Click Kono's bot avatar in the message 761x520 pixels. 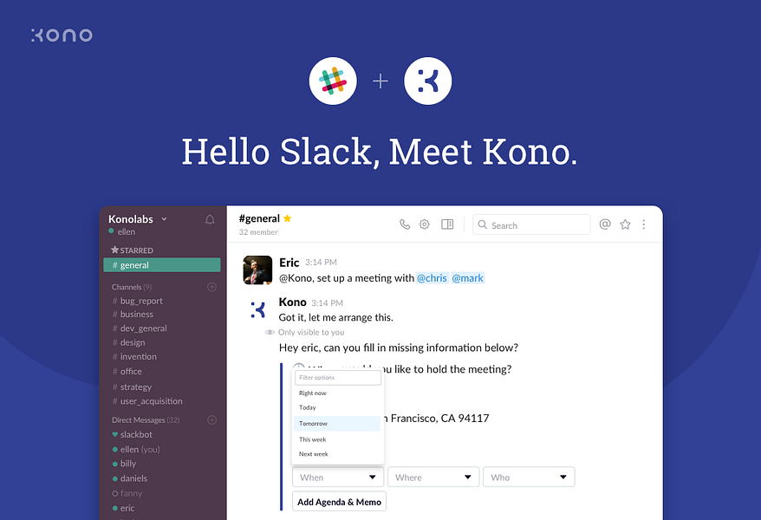pyautogui.click(x=257, y=309)
